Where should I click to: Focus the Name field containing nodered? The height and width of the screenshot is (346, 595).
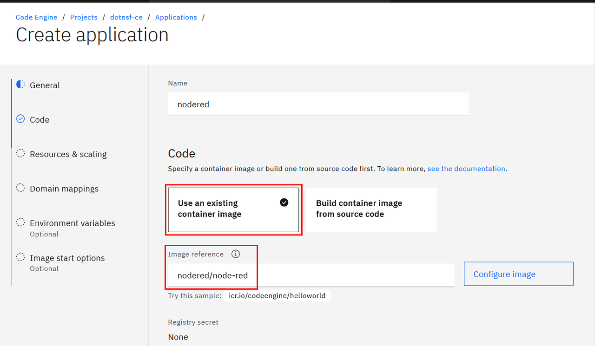click(x=318, y=104)
